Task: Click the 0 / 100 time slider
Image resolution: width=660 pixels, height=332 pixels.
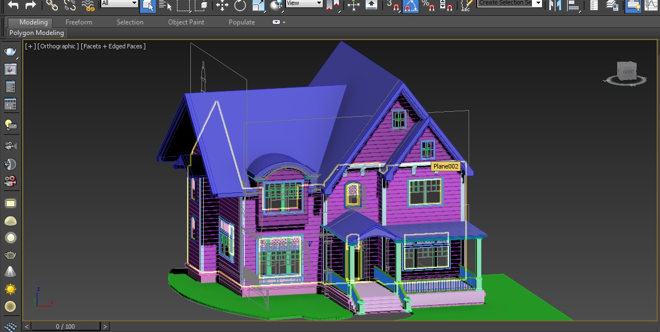Action: pyautogui.click(x=66, y=326)
